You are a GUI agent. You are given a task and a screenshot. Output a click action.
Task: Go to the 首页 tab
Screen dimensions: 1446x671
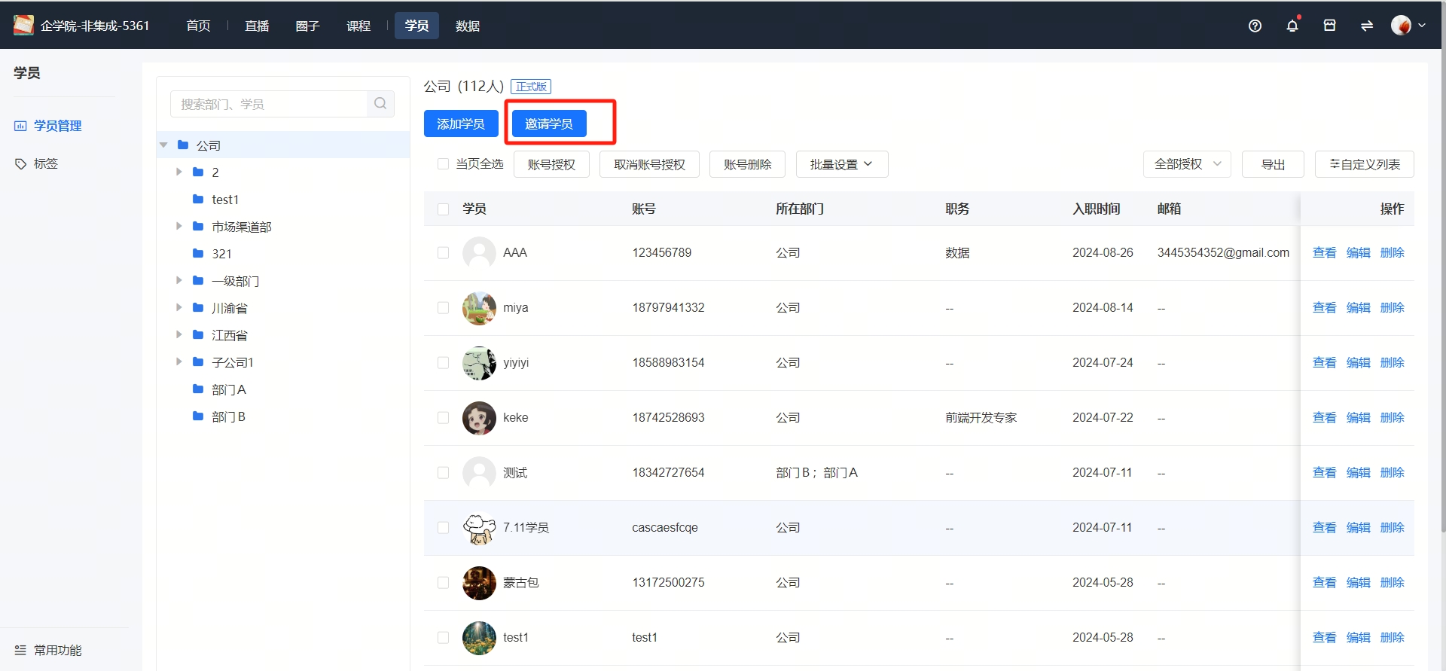198,26
